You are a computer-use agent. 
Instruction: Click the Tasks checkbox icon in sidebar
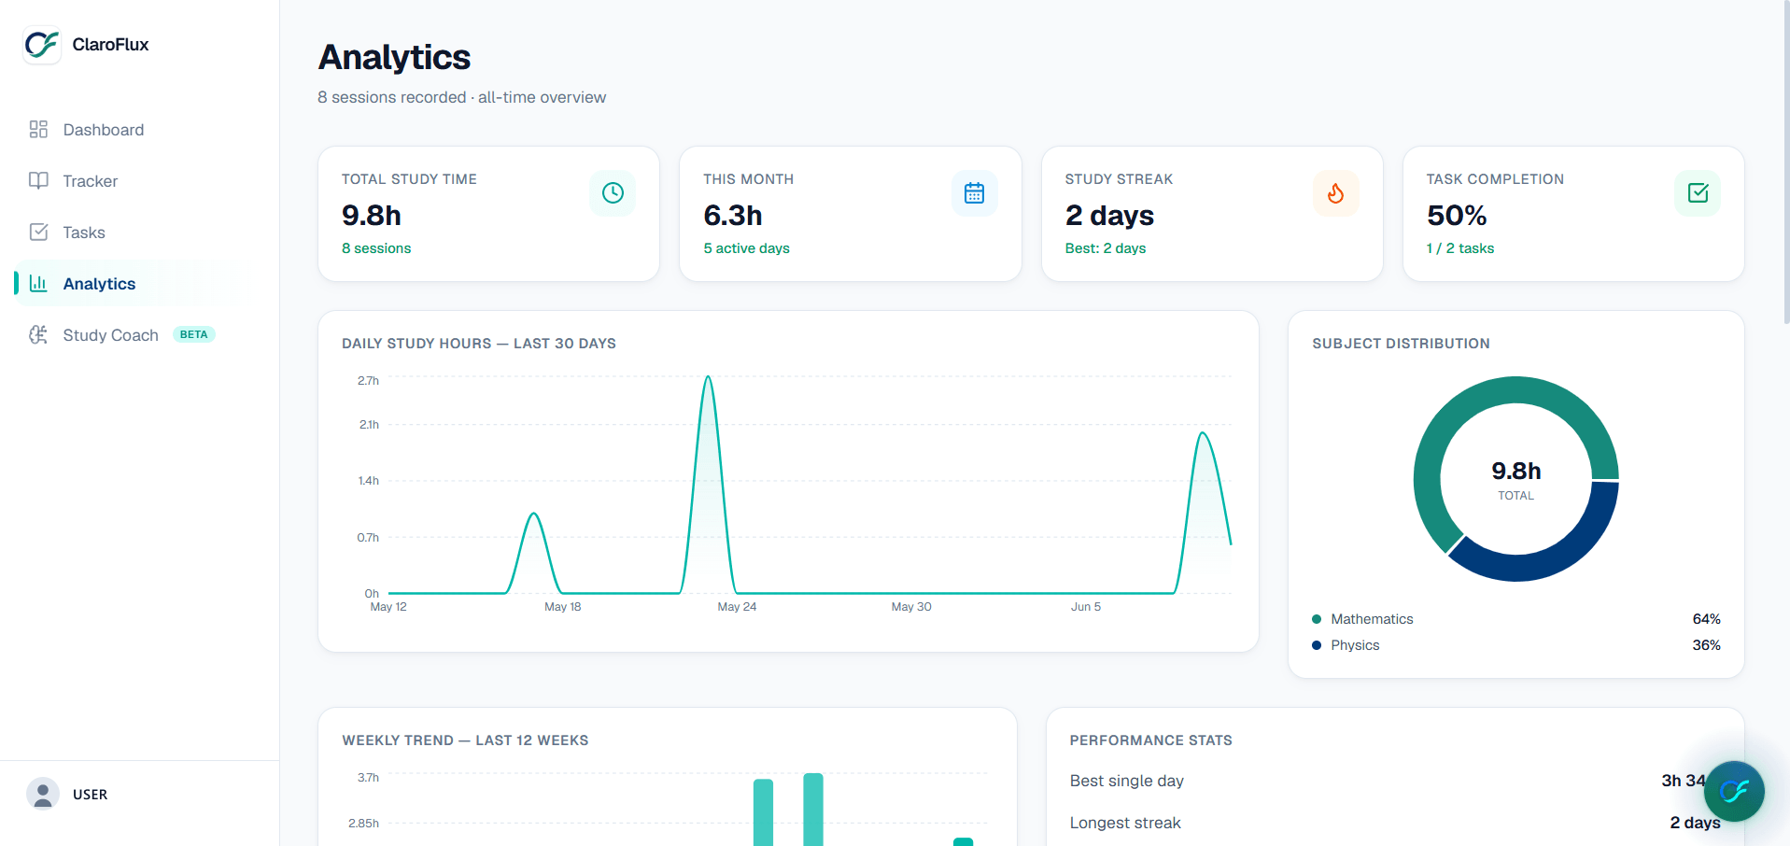[x=38, y=233]
